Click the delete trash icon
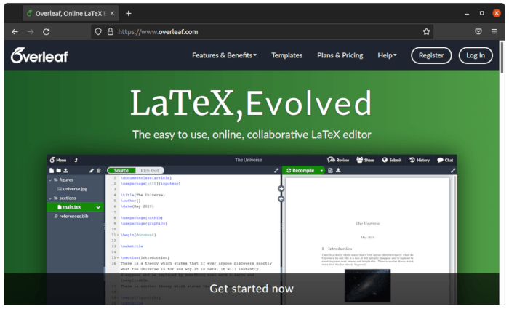 (99, 171)
